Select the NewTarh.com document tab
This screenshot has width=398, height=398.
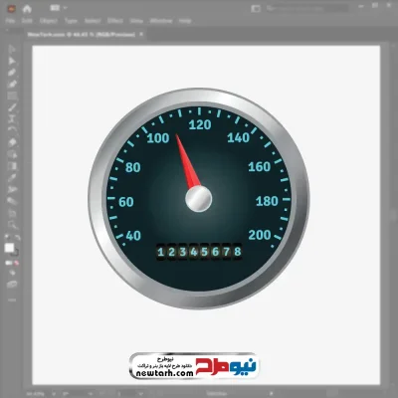82,34
